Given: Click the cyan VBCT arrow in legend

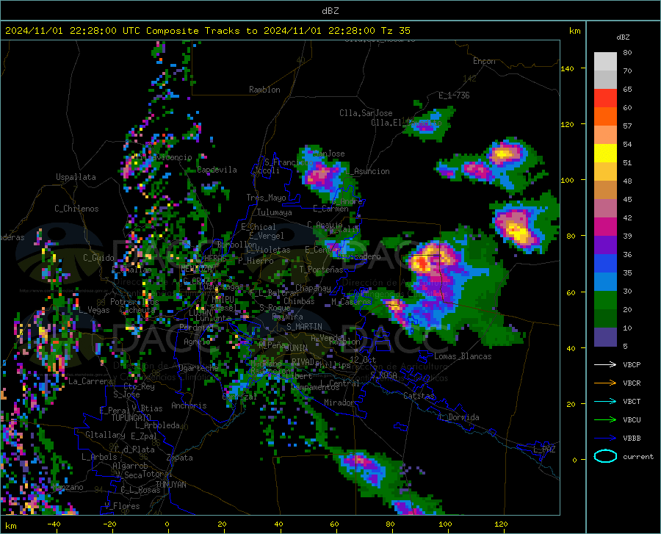Looking at the screenshot, I should [605, 401].
